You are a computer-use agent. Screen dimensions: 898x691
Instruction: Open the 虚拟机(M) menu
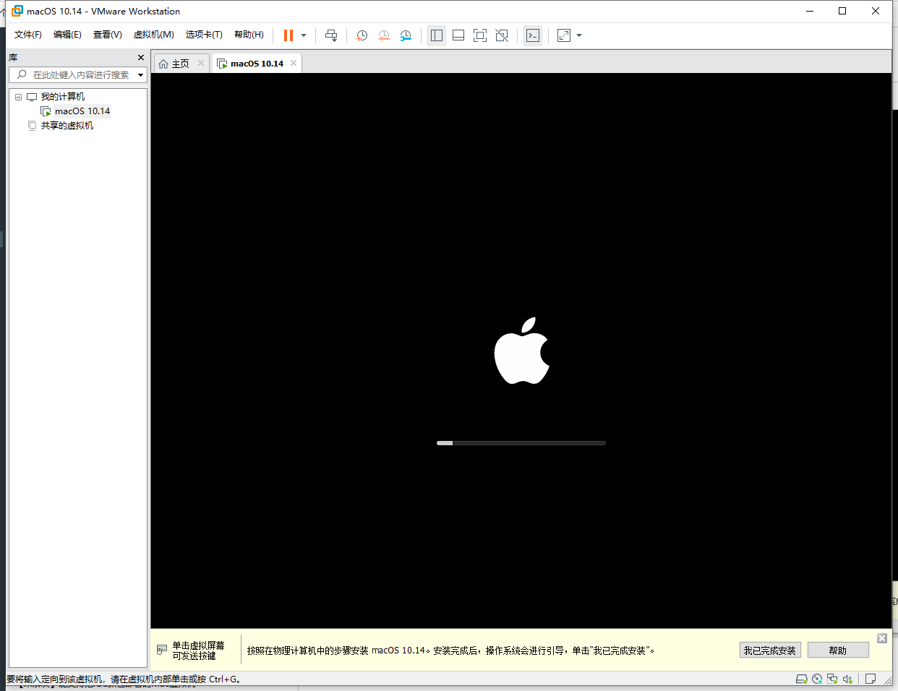153,35
